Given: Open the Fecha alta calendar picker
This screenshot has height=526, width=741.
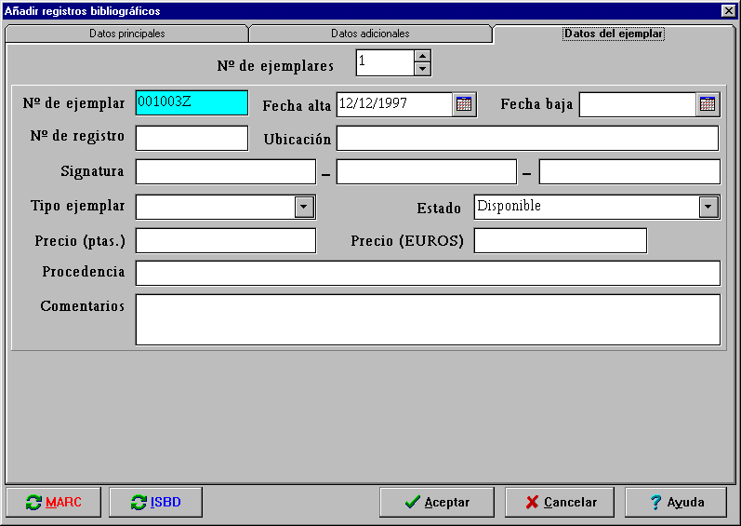Looking at the screenshot, I should pyautogui.click(x=463, y=104).
